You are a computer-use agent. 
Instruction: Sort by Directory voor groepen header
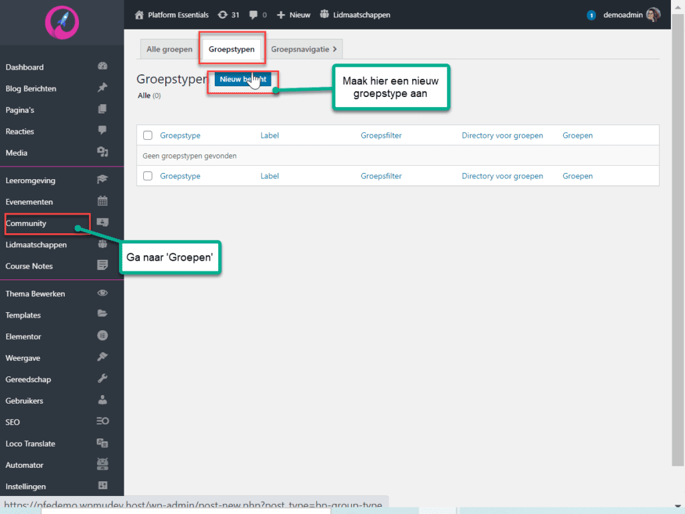pos(502,135)
